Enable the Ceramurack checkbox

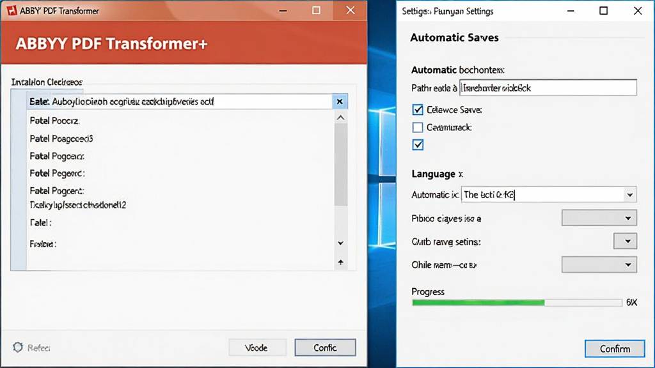pyautogui.click(x=418, y=127)
